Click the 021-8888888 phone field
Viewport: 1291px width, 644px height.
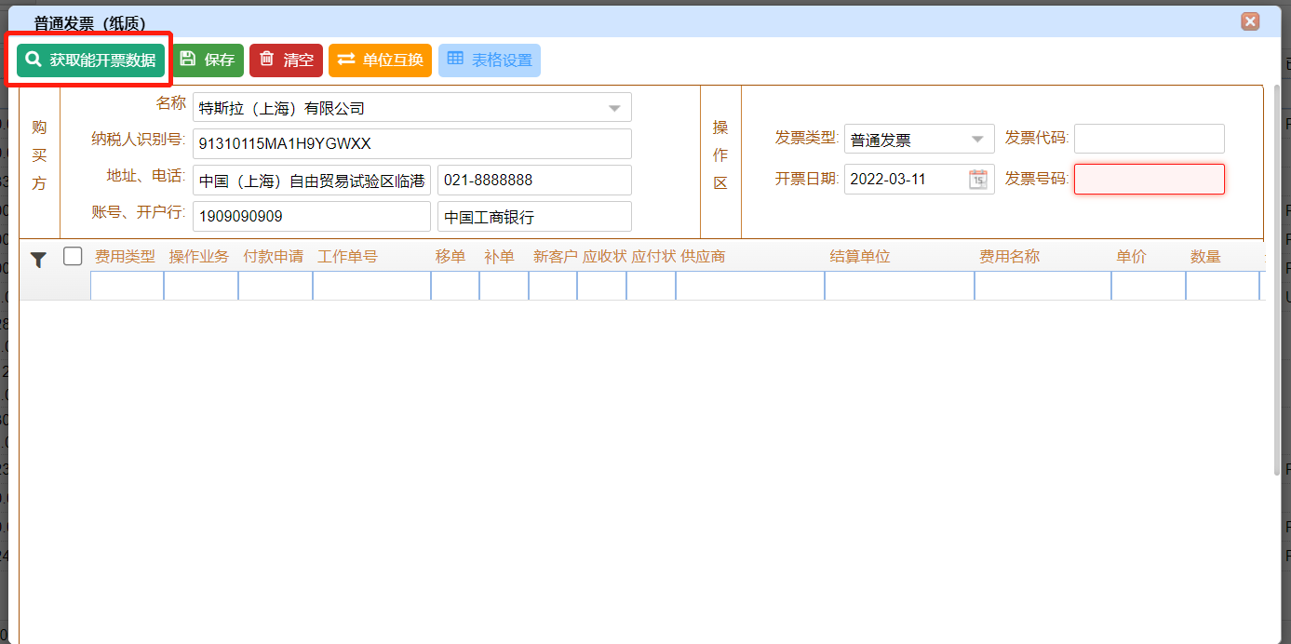[533, 181]
